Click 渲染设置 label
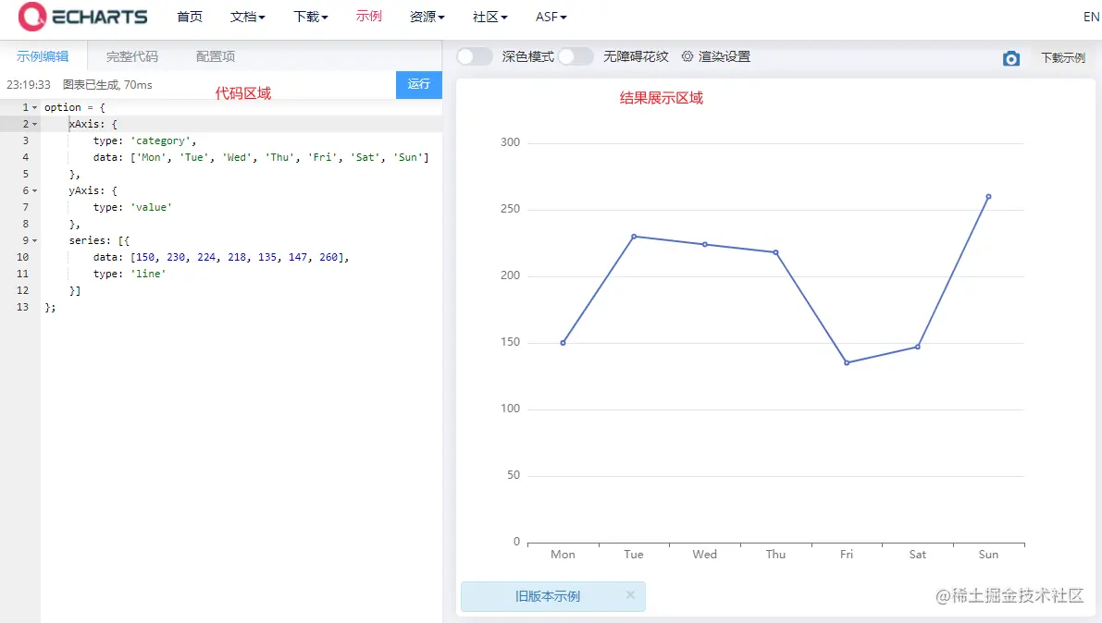This screenshot has height=623, width=1102. 724,56
